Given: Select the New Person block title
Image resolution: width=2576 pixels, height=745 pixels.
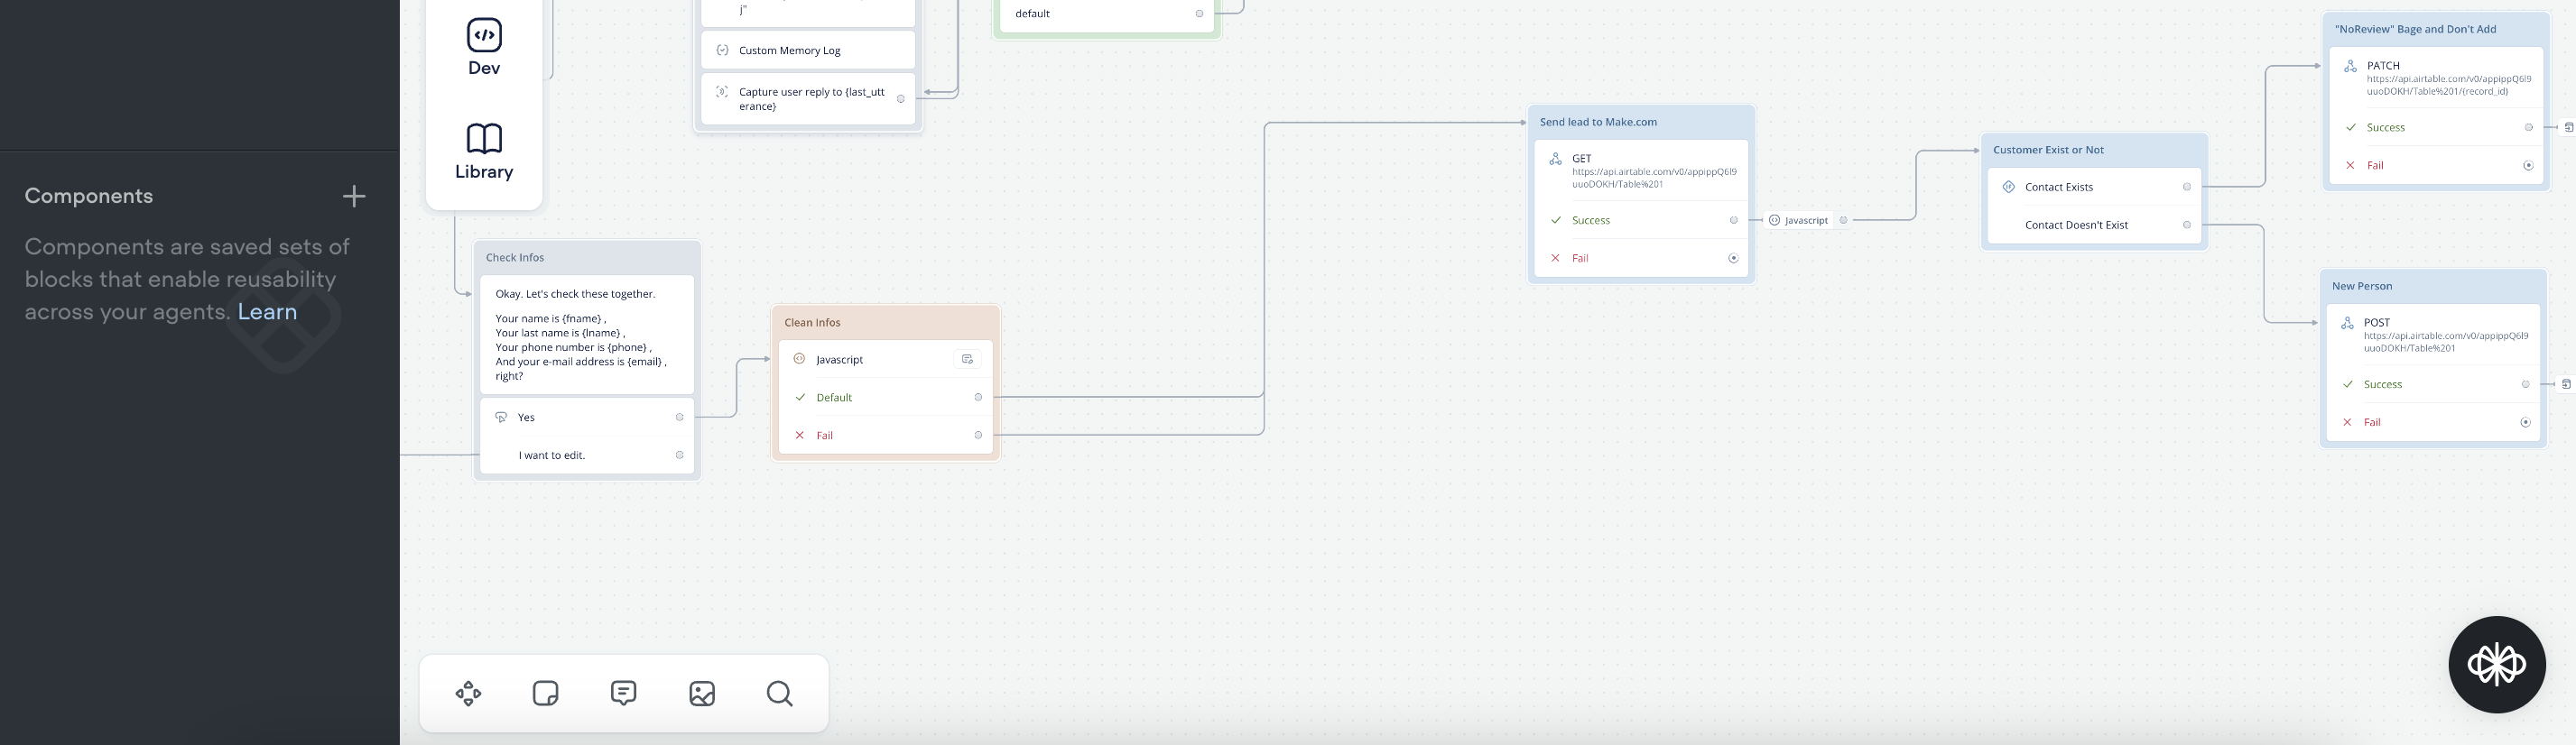Looking at the screenshot, I should coord(2362,286).
